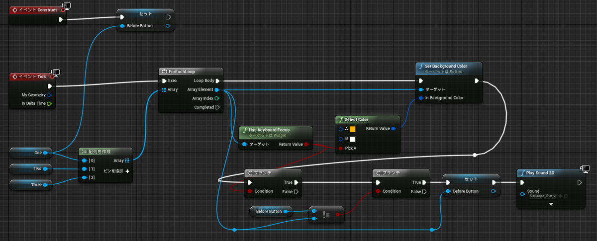
Task: Select the Play Sound 2D node header
Action: pos(550,173)
